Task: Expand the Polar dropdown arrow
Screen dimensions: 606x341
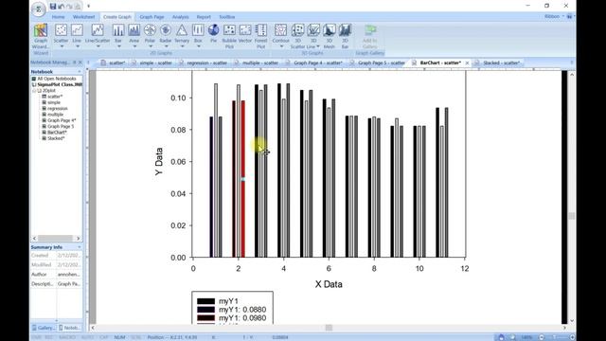Action: (x=150, y=46)
